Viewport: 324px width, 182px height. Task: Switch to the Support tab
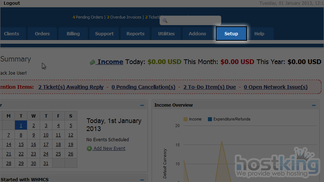(104, 34)
